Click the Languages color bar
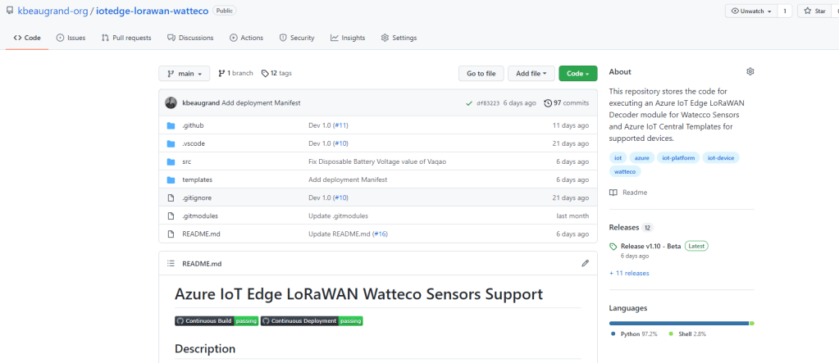839x363 pixels. click(x=681, y=324)
